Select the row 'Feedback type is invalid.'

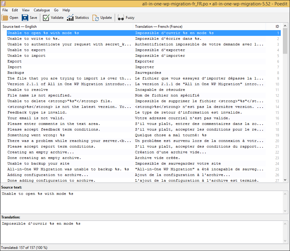(144, 113)
